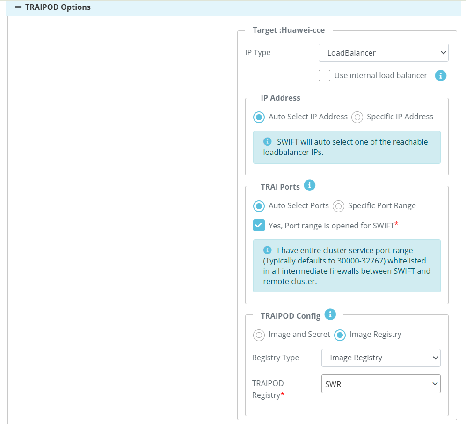Click the Target :Huawei-cce heading

pyautogui.click(x=289, y=30)
